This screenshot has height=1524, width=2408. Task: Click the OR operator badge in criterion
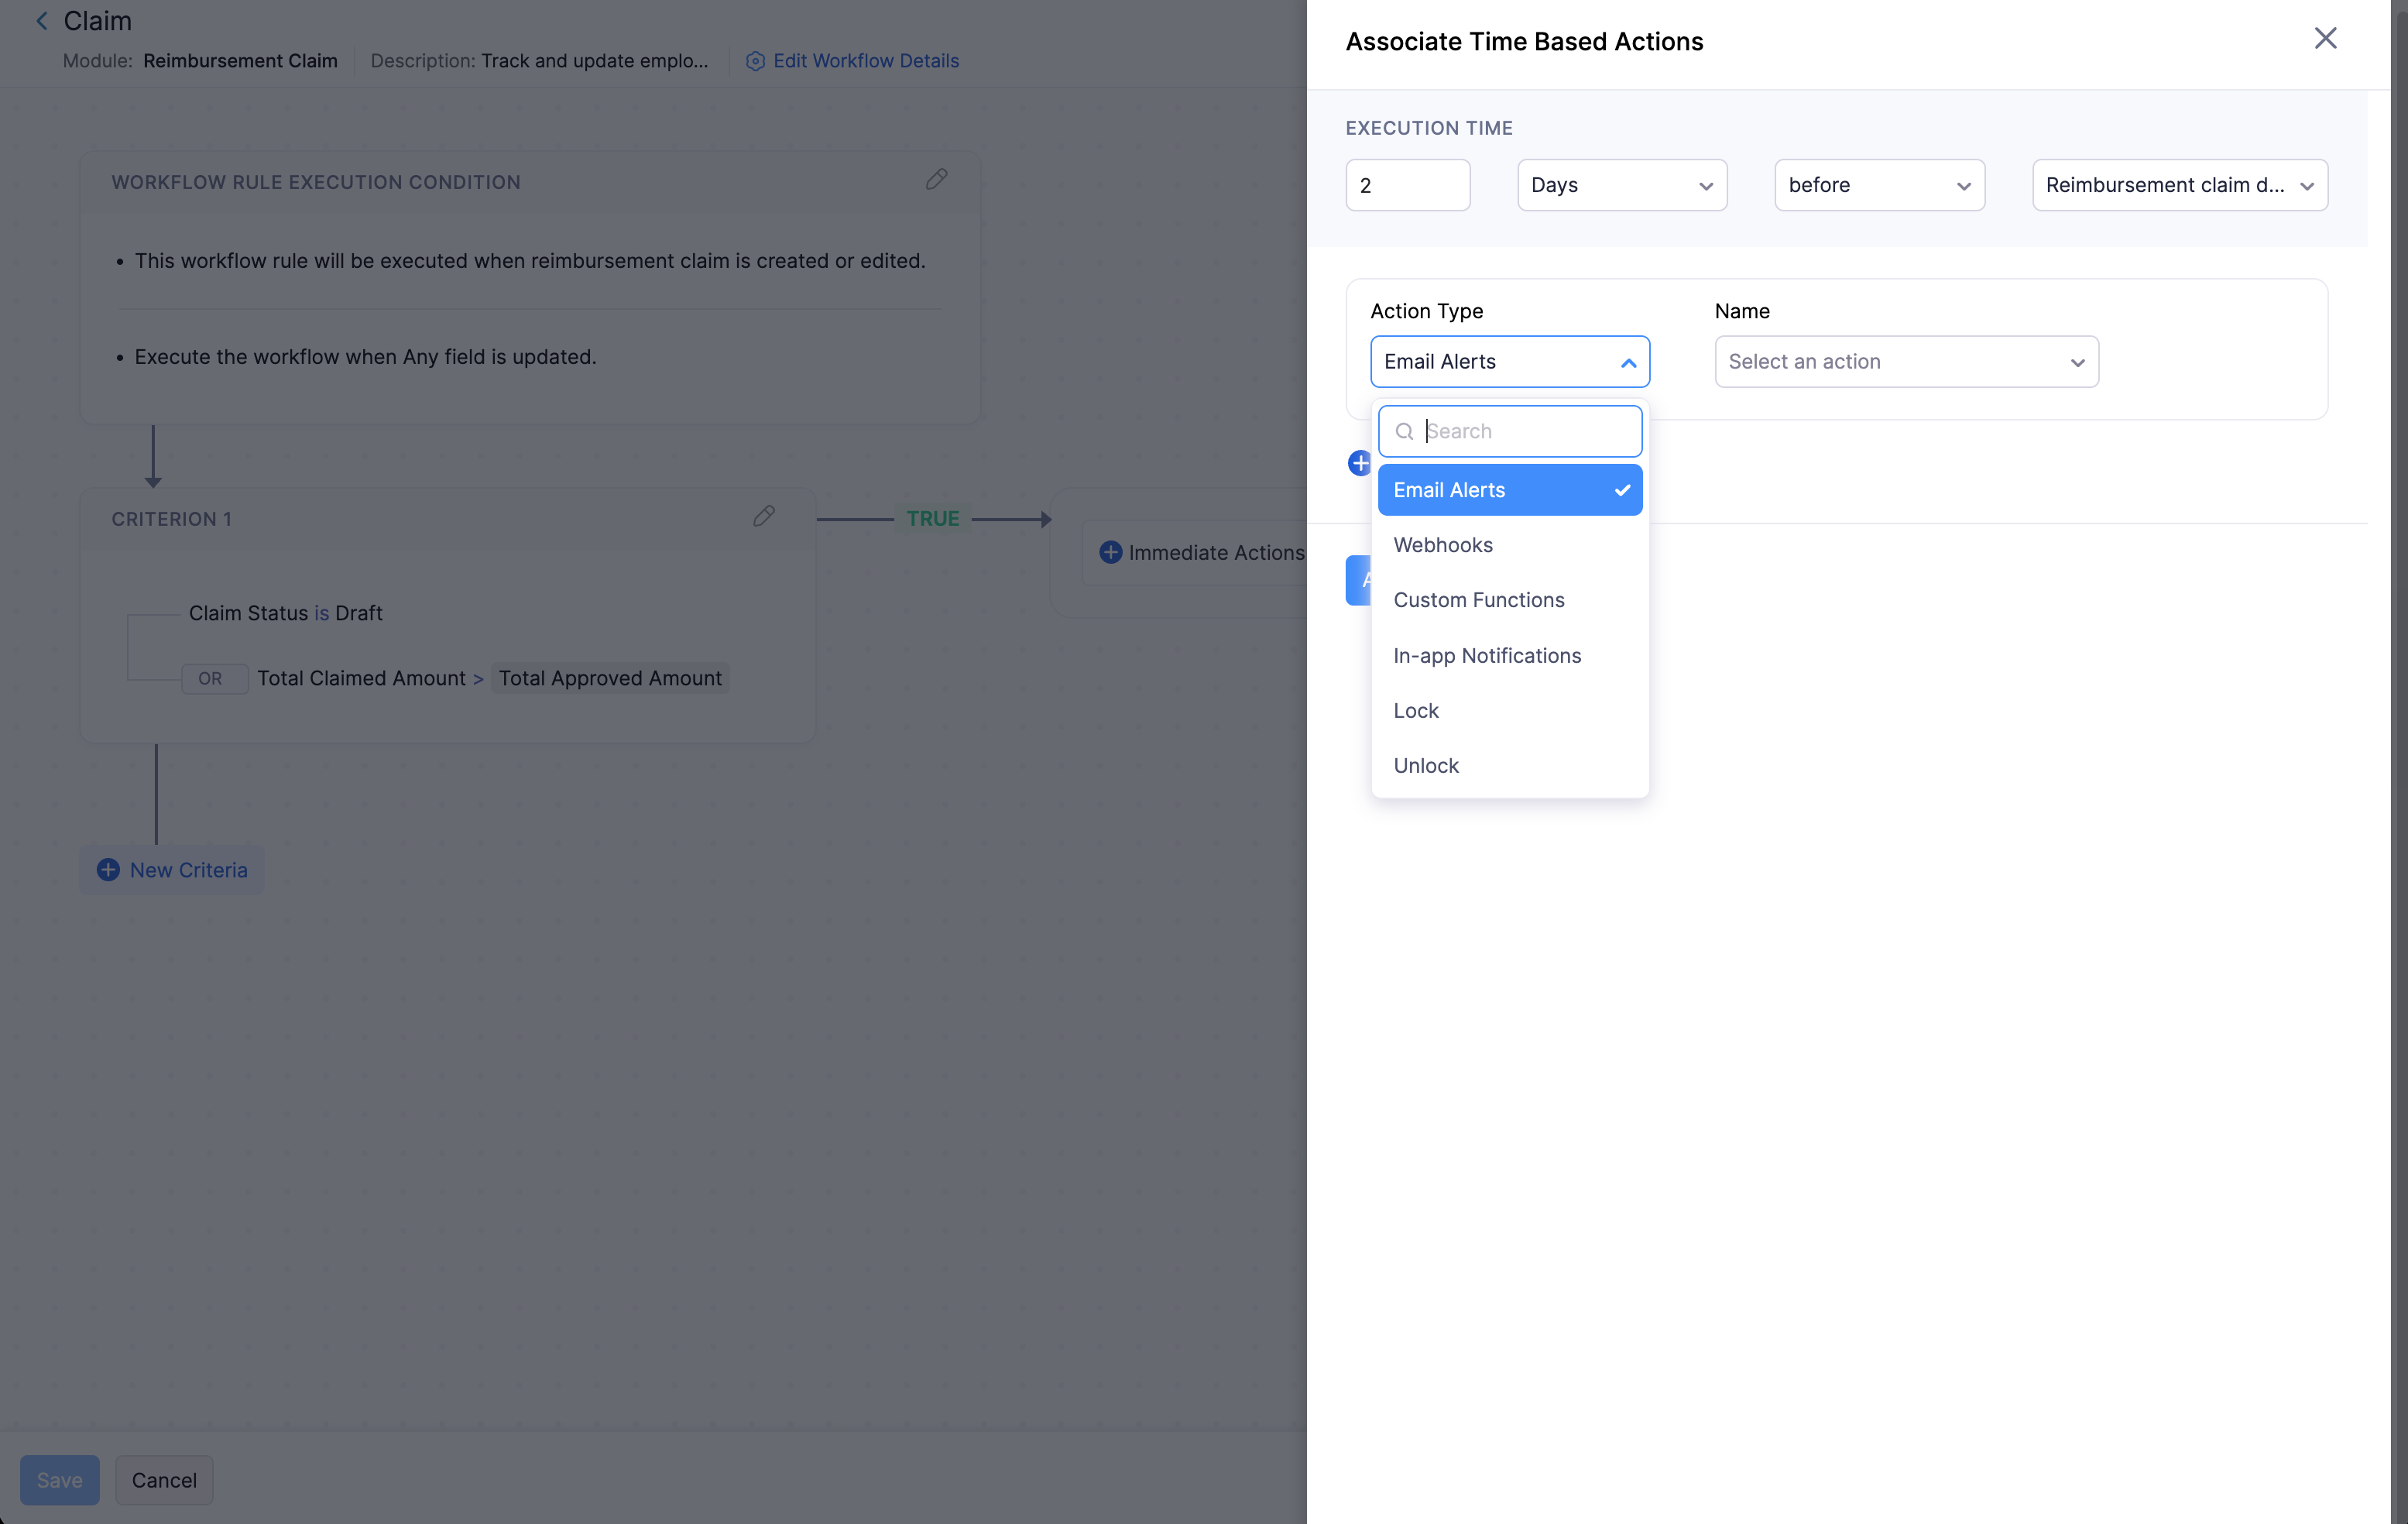[214, 679]
